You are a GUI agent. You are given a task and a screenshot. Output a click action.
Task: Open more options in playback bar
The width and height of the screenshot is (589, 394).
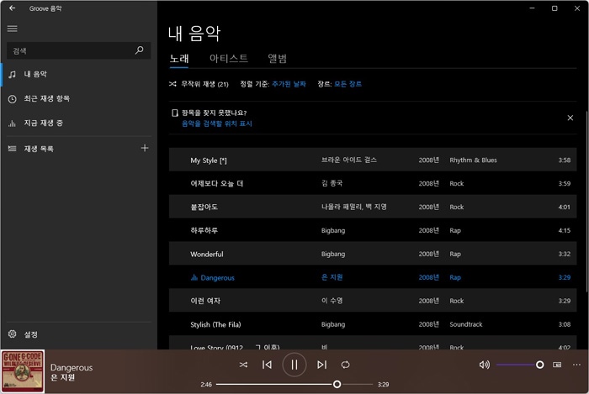click(576, 365)
